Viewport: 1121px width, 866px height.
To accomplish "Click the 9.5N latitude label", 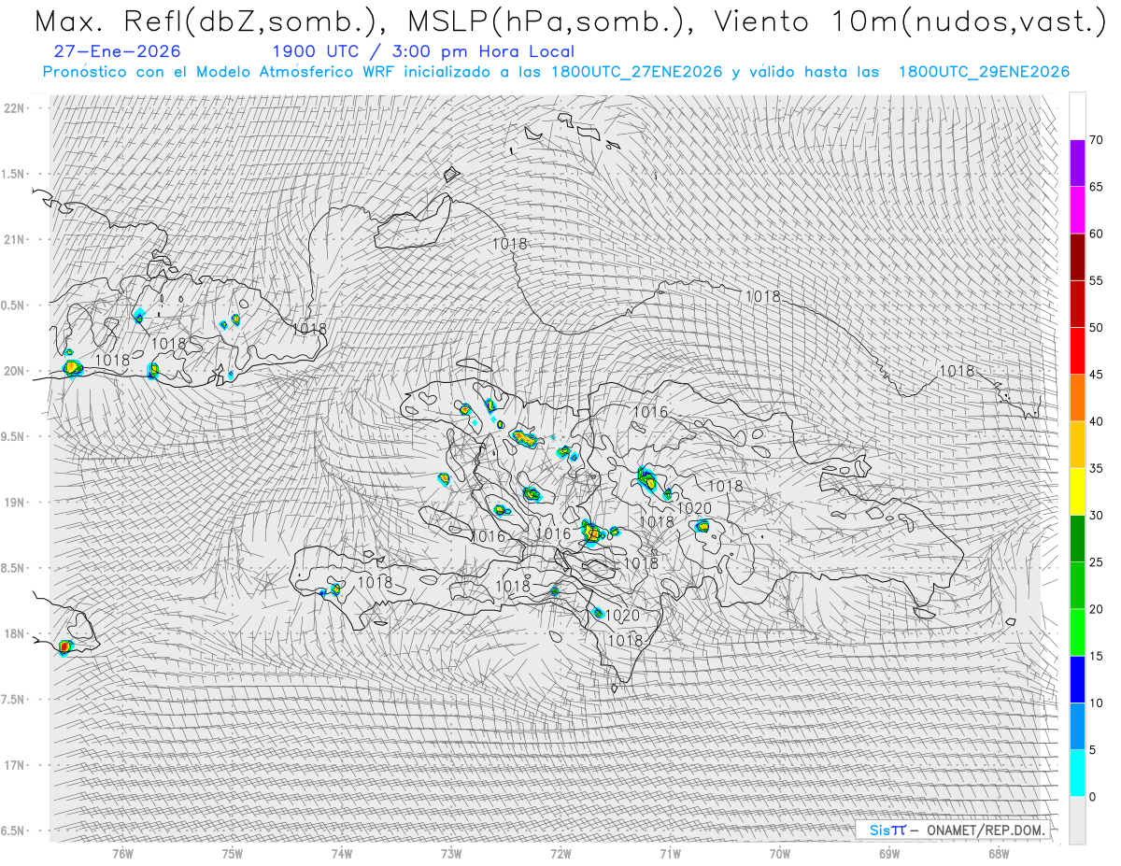I will pyautogui.click(x=14, y=436).
